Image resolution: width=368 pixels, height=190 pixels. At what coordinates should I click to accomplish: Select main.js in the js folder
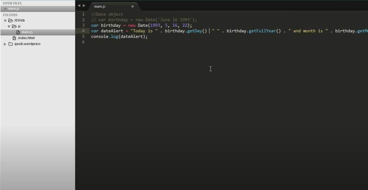(x=27, y=32)
